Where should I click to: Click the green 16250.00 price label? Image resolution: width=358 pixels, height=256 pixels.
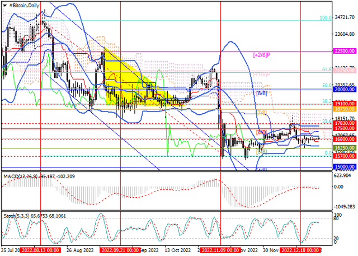pyautogui.click(x=345, y=148)
